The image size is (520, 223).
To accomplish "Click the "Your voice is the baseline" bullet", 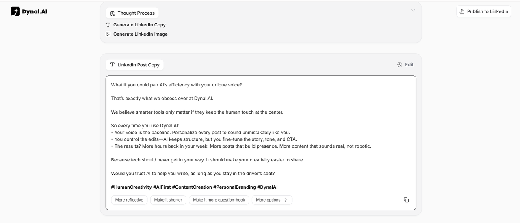I will 201,133.
